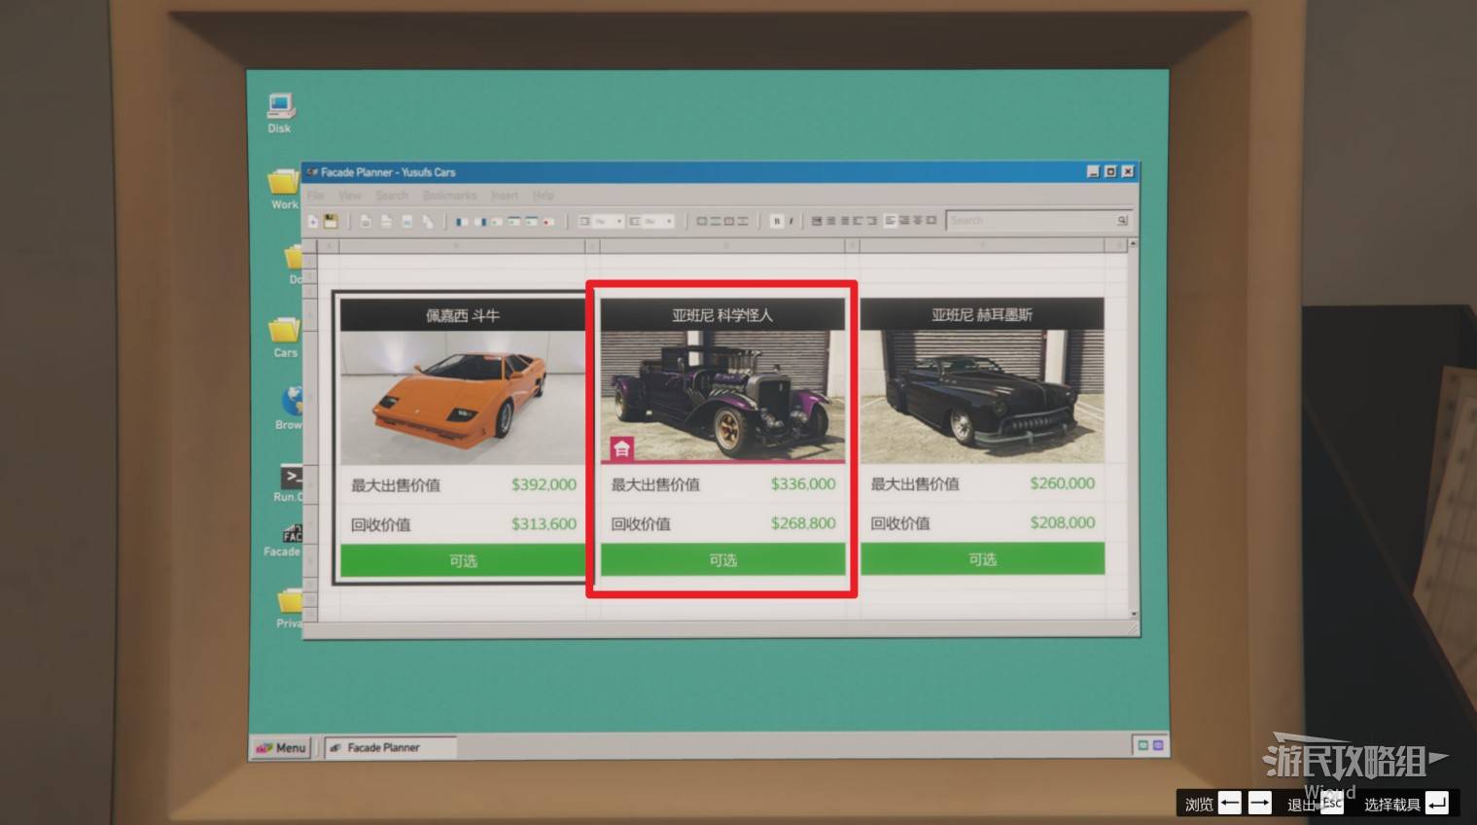
Task: Toggle italic I formatting in toolbar
Action: [791, 221]
